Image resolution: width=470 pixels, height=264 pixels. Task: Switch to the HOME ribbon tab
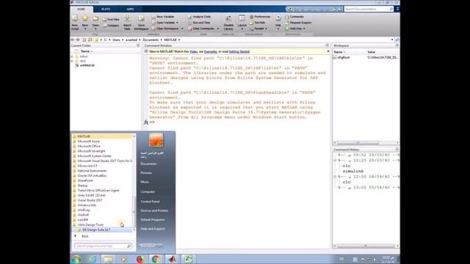(x=82, y=10)
